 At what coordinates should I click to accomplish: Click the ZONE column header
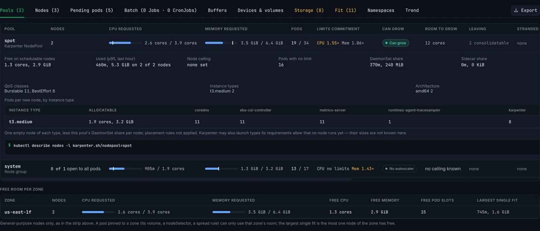tap(10, 200)
